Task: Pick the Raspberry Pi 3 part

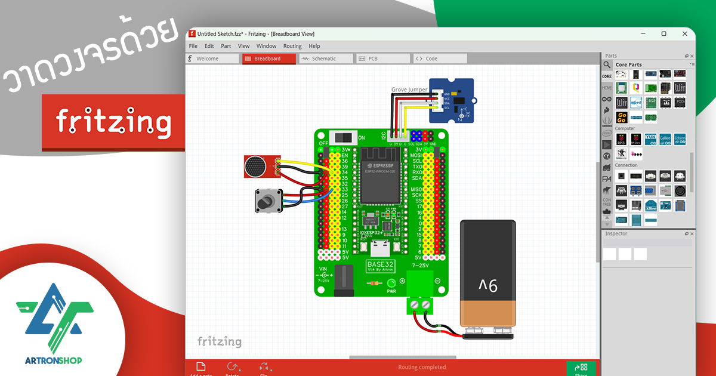Action: [x=621, y=140]
